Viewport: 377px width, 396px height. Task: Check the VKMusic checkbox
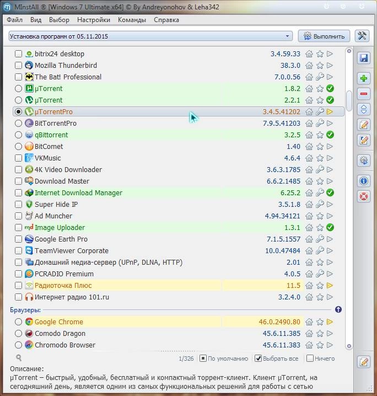tap(18, 158)
